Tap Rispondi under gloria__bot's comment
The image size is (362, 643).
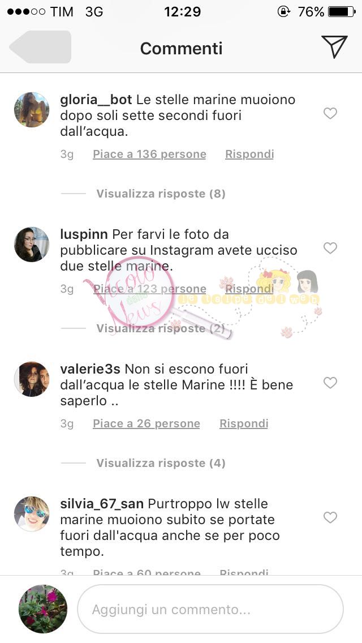pyautogui.click(x=249, y=154)
